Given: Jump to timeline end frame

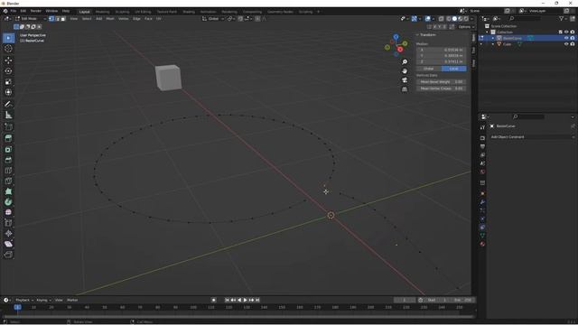Looking at the screenshot, I should [x=257, y=300].
